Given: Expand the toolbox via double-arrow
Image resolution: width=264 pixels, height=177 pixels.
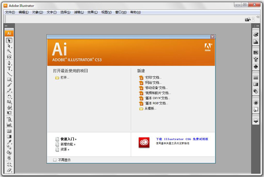Looking at the screenshot, I should (x=6, y=26).
